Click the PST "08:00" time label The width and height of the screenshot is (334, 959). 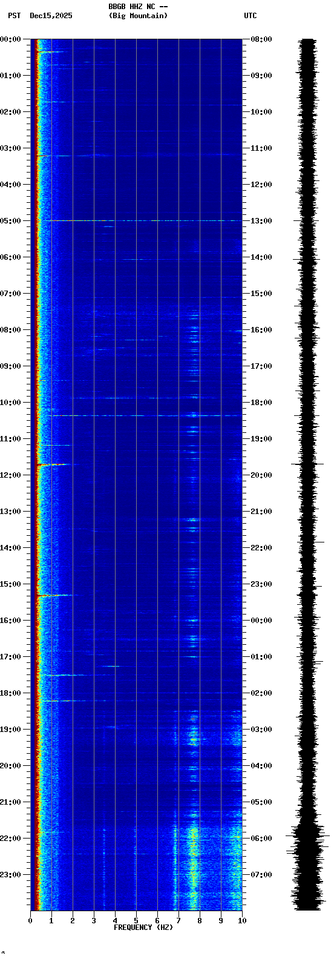pyautogui.click(x=10, y=330)
